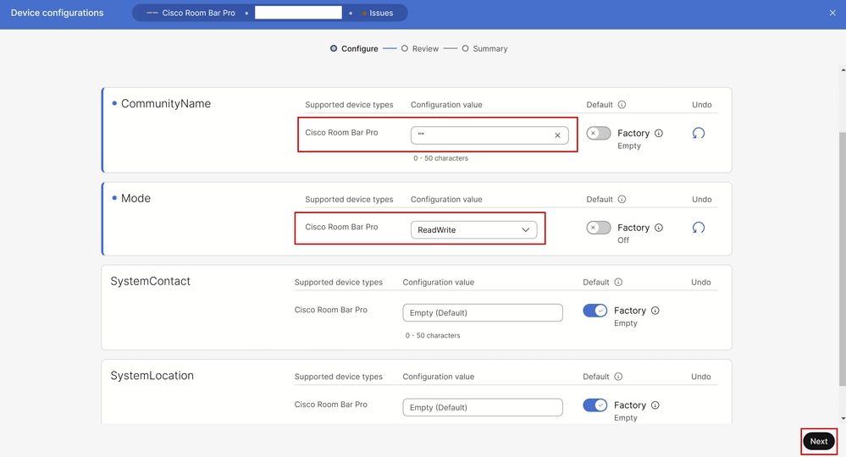Open info icon next to SystemLocation Factory label
The height and width of the screenshot is (457, 846).
(x=655, y=405)
